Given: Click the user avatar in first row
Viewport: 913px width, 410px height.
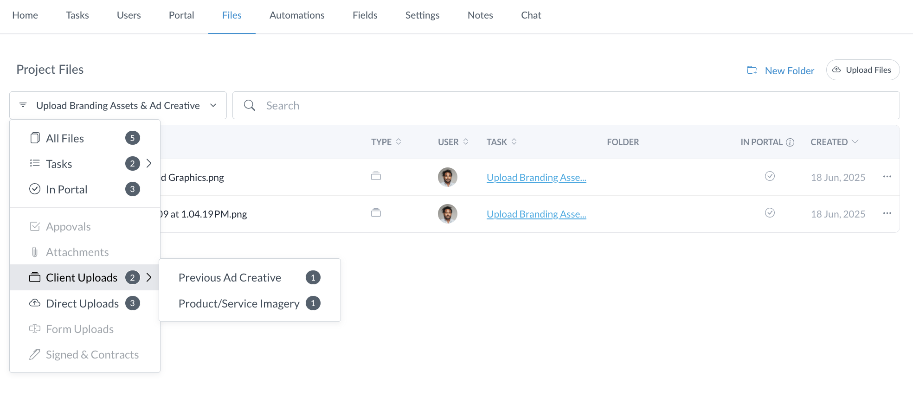Looking at the screenshot, I should (447, 177).
